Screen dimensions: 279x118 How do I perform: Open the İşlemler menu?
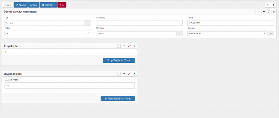point(48,5)
